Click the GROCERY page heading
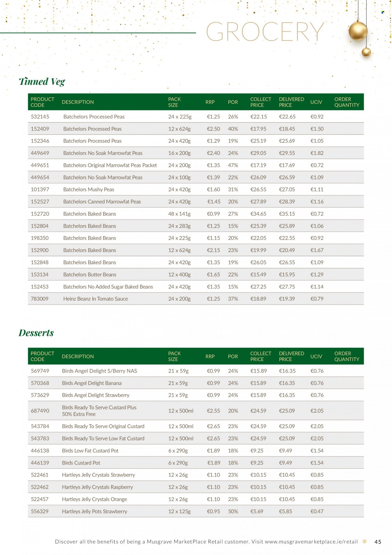 tap(265, 32)
